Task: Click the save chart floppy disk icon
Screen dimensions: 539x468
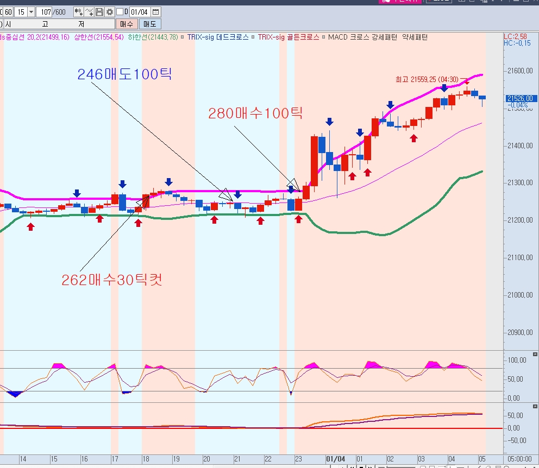Action: [x=100, y=12]
